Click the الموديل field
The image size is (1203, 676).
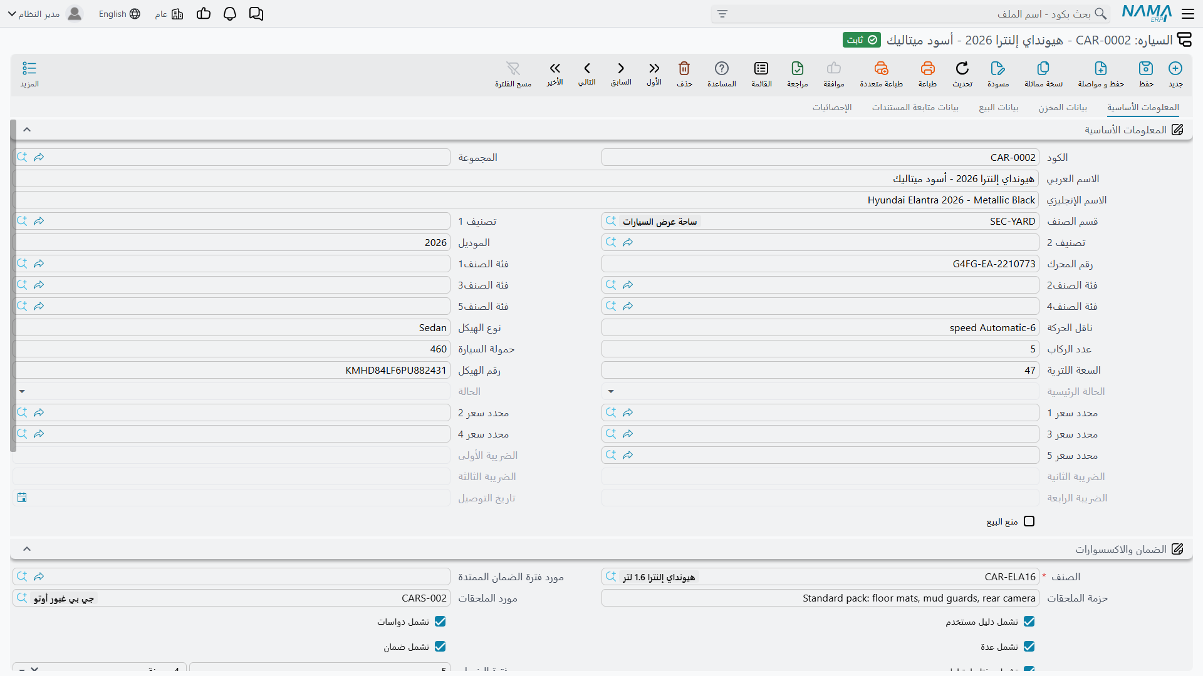tap(231, 242)
